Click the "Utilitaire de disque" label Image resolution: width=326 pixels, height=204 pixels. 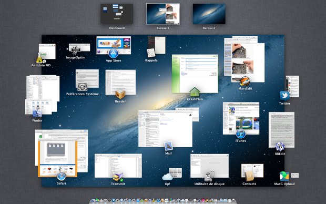click(x=209, y=184)
